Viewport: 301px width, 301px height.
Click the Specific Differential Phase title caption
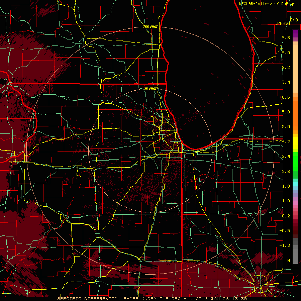click(152, 299)
